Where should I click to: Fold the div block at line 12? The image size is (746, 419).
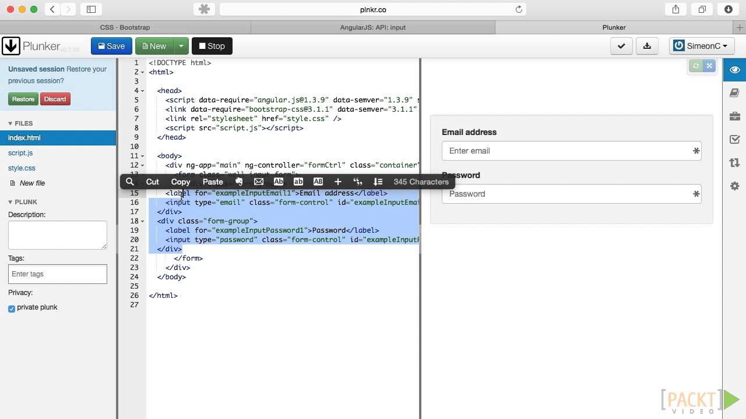pyautogui.click(x=142, y=165)
